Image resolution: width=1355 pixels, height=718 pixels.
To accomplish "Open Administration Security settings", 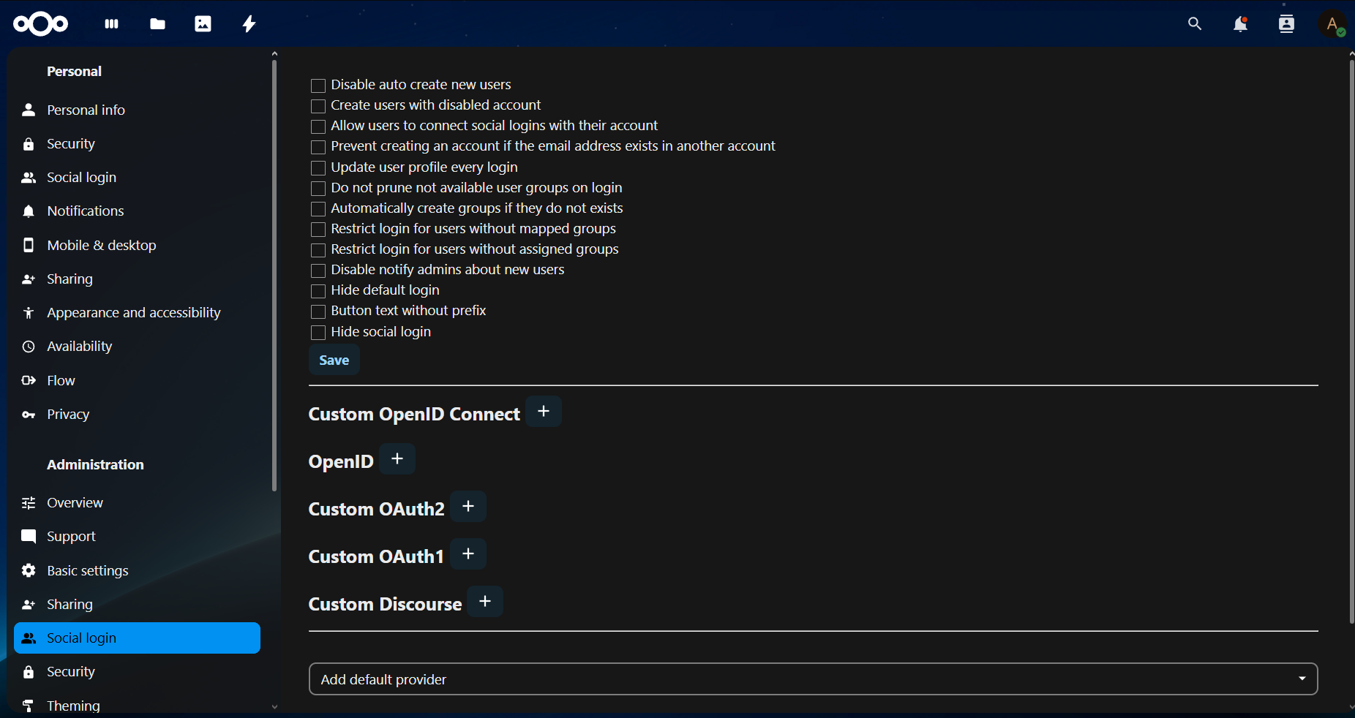I will (137, 672).
